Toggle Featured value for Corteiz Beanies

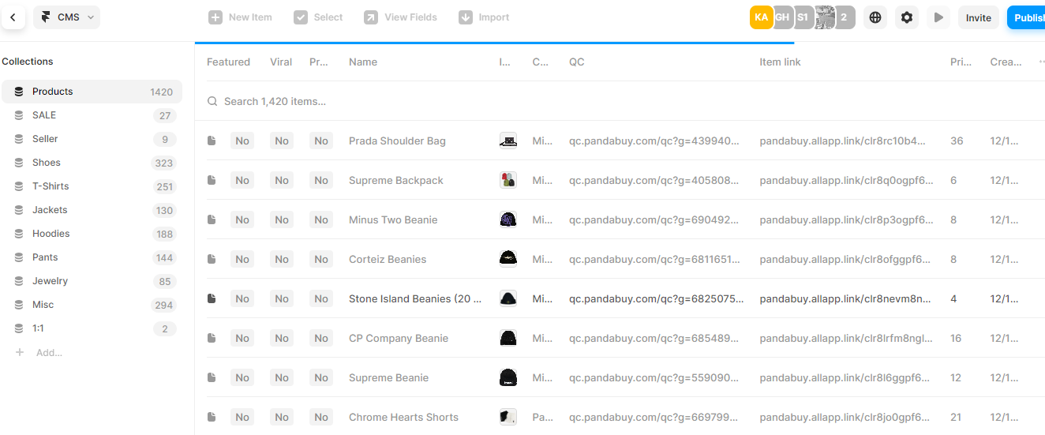(242, 260)
